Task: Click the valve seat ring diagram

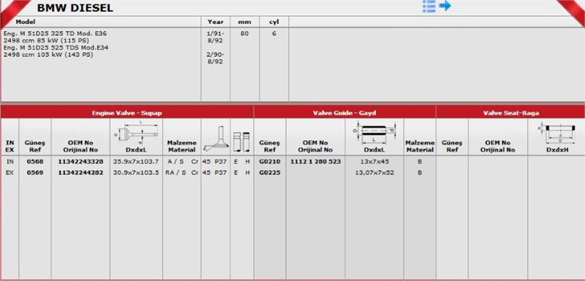Action: pyautogui.click(x=556, y=134)
